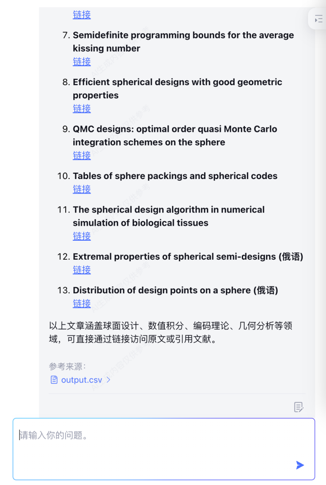This screenshot has width=326, height=485.
Task: Click the QMC designs item title
Action: pos(175,136)
